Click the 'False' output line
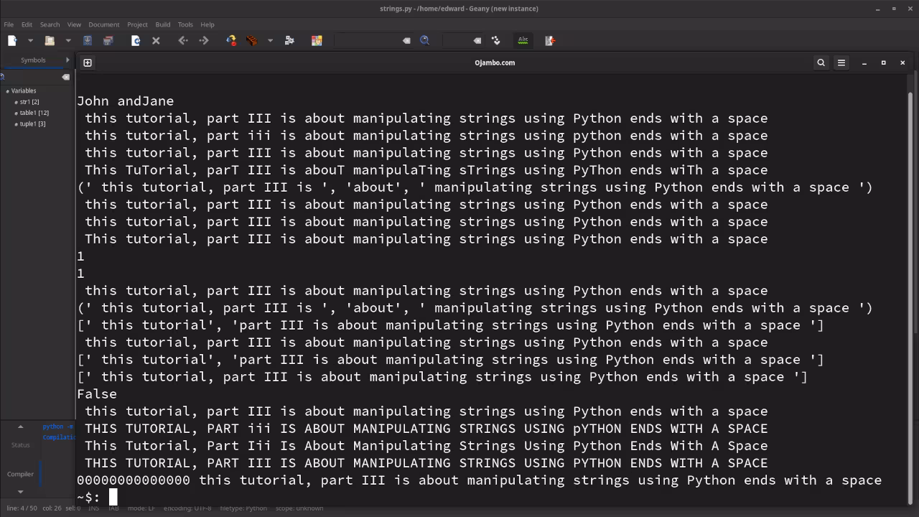This screenshot has width=919, height=517. (97, 394)
